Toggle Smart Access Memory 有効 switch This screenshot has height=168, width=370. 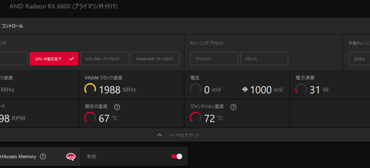(177, 157)
